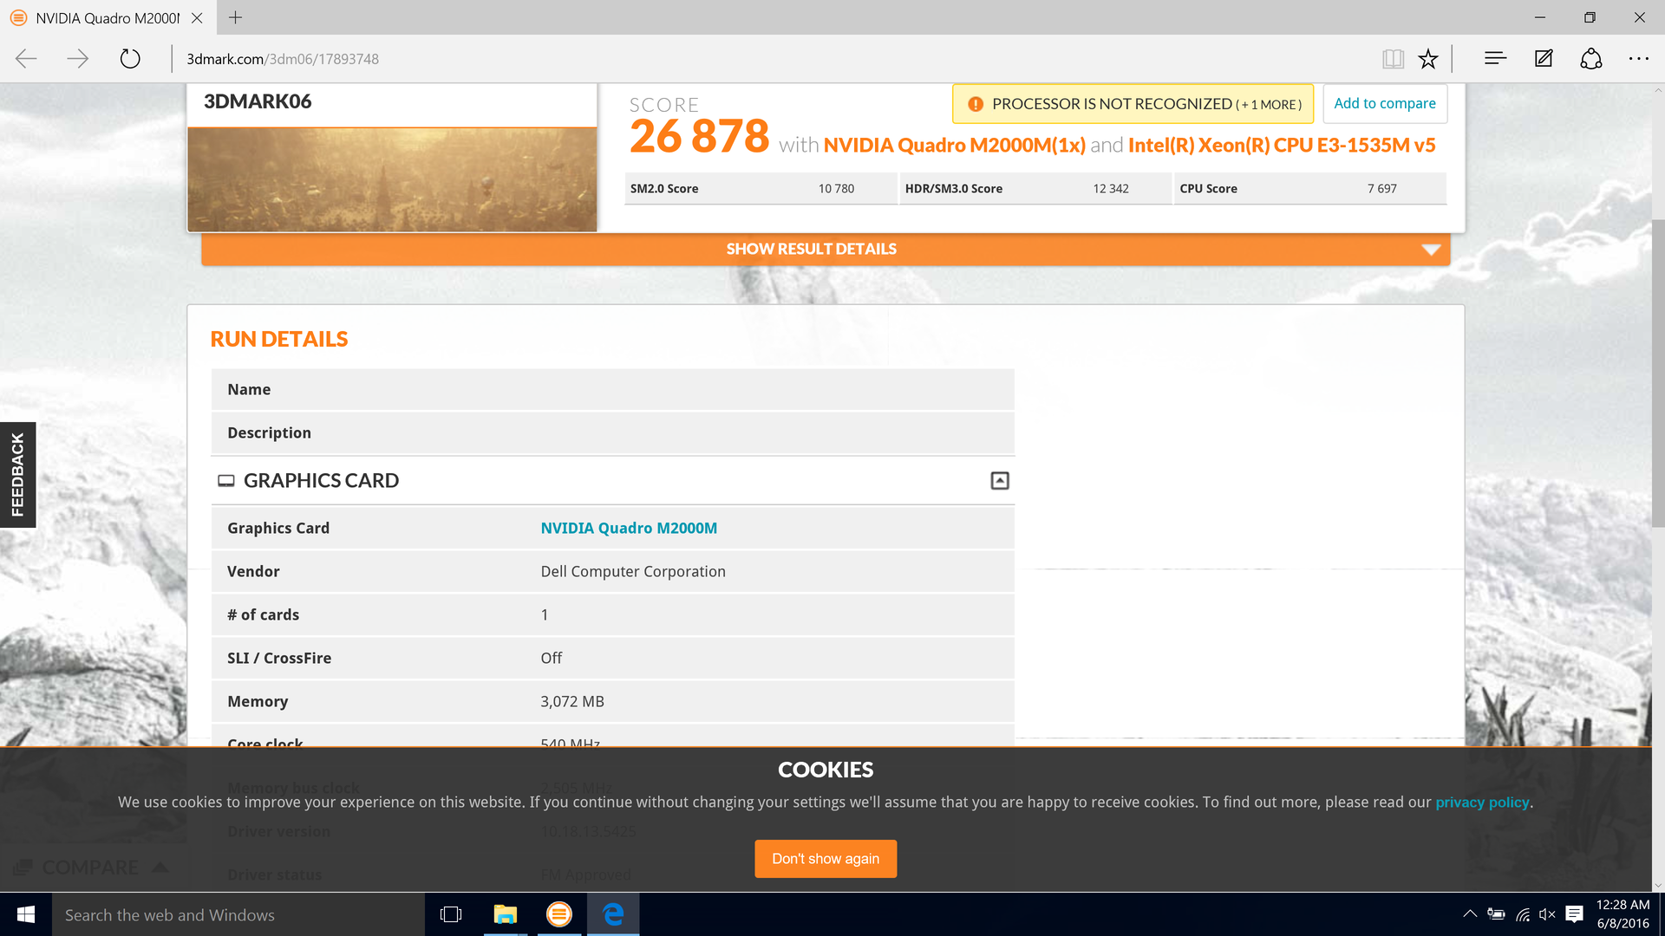Click the Make a Web Note icon
Image resolution: width=1665 pixels, height=936 pixels.
pyautogui.click(x=1544, y=59)
